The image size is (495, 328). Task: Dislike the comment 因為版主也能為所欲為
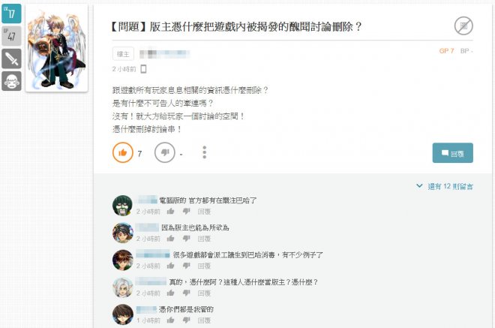tap(187, 238)
